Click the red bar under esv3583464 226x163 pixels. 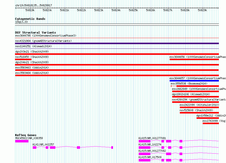117,75
